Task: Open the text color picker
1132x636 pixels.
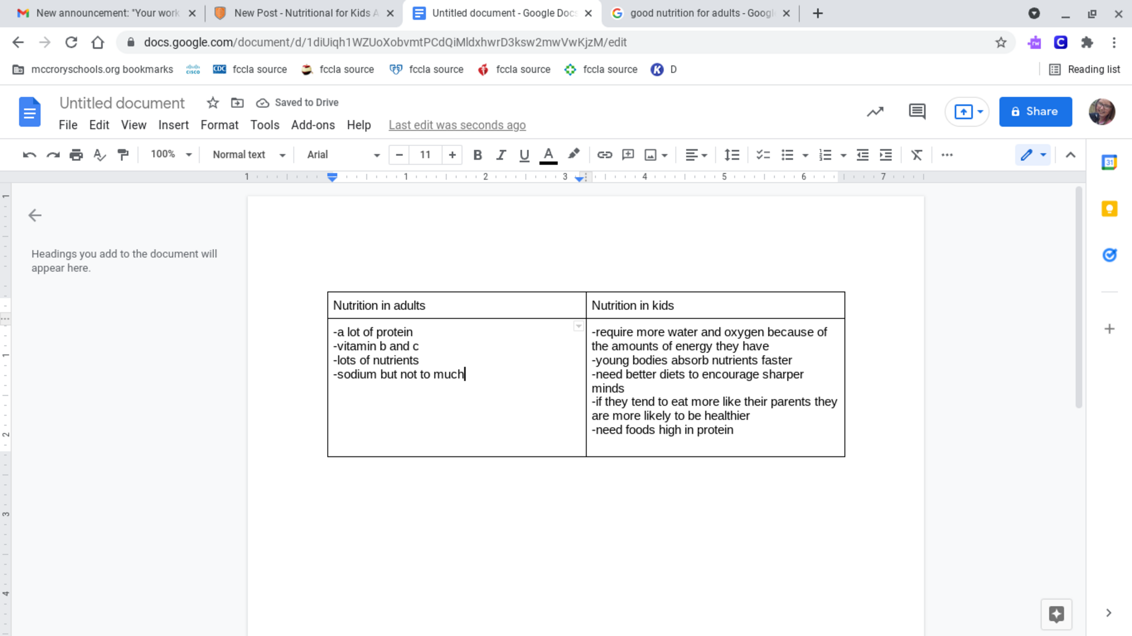Action: click(x=548, y=155)
